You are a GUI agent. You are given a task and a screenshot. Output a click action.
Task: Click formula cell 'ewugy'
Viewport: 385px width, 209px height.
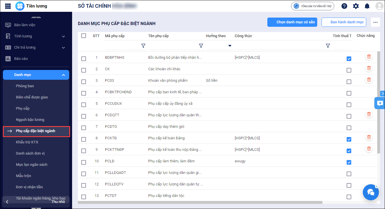(240, 161)
